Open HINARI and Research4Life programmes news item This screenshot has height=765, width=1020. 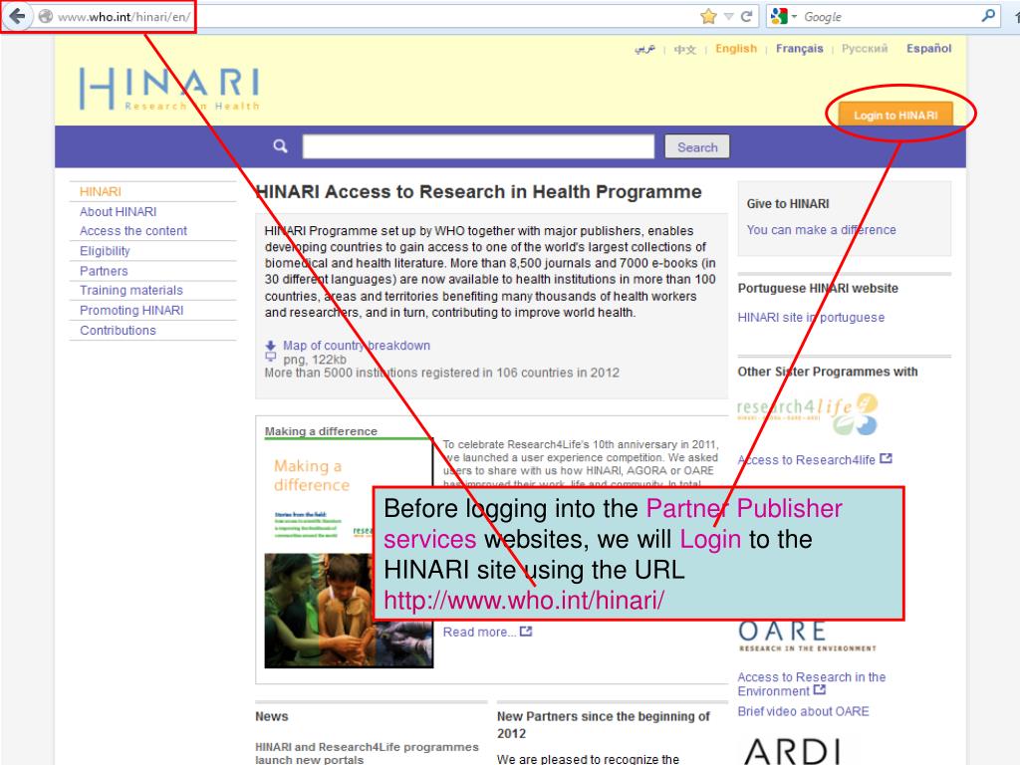[x=367, y=753]
